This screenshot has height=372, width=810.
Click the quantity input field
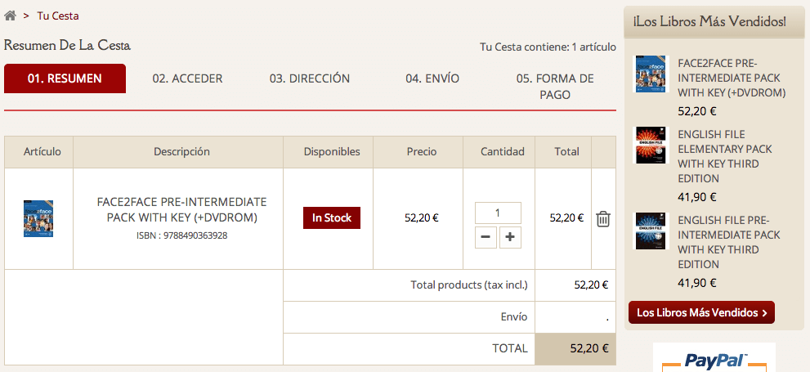[498, 213]
